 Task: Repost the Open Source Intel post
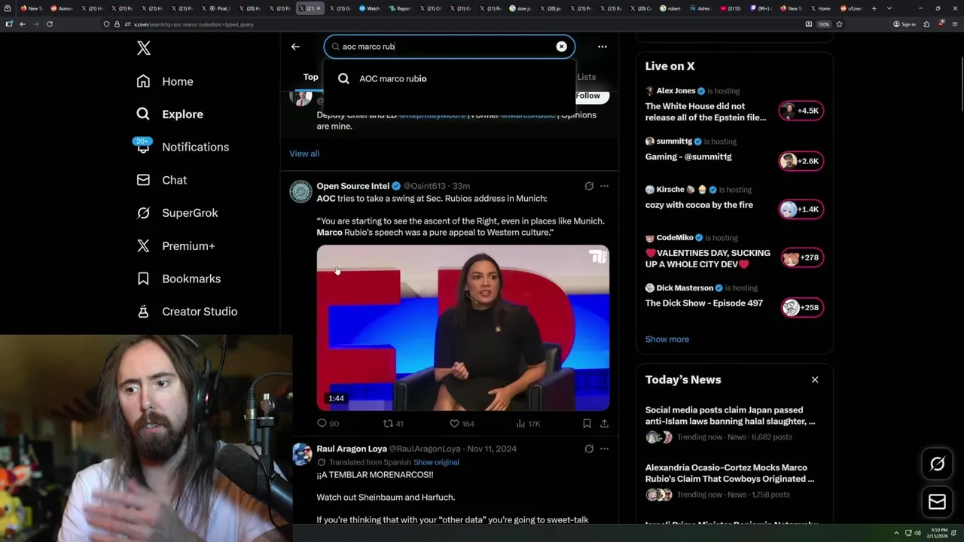pyautogui.click(x=393, y=424)
